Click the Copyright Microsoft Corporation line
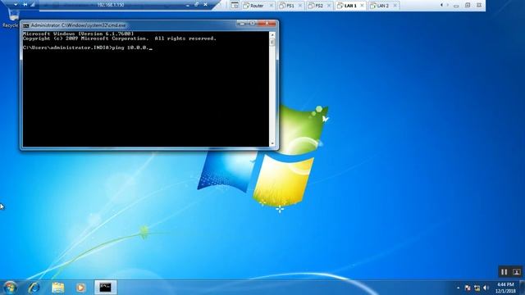The image size is (525, 295). point(120,39)
